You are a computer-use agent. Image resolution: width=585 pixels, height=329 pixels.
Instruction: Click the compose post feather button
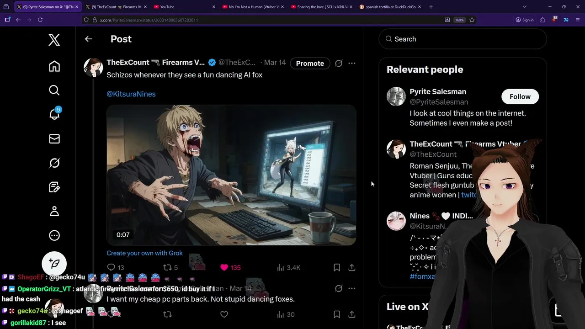click(54, 264)
